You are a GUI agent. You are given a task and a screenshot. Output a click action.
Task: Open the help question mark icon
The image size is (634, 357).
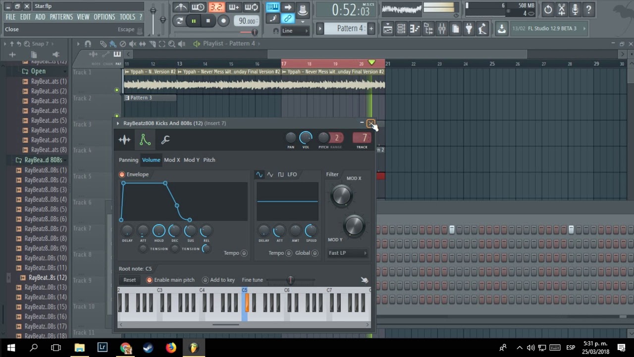pos(588,9)
